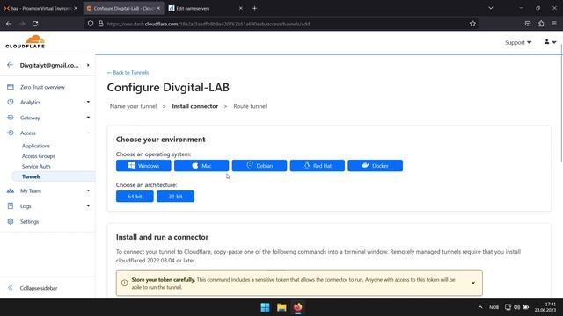Open the Support dropdown
This screenshot has height=316, width=563.
click(x=518, y=42)
